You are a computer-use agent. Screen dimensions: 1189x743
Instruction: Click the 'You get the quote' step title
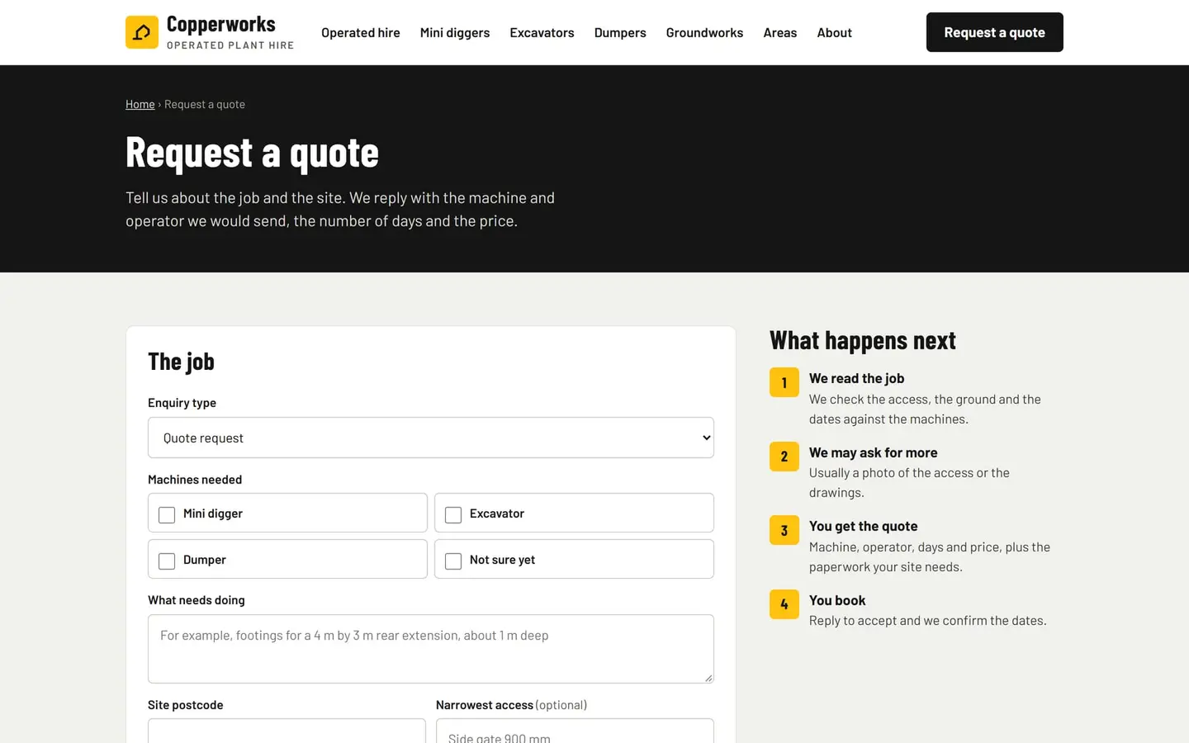(x=864, y=526)
